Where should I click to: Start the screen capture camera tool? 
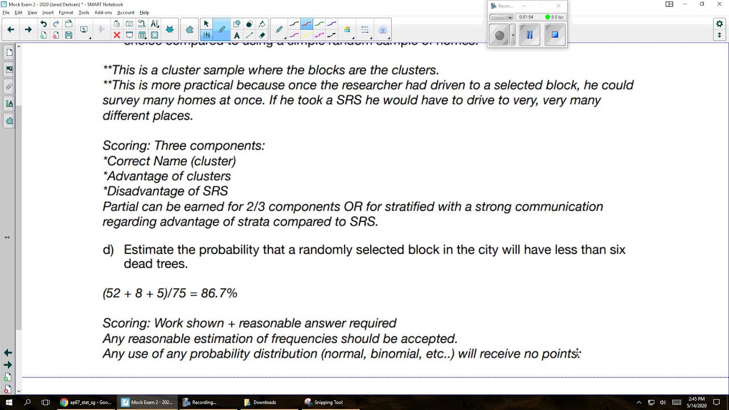click(129, 24)
